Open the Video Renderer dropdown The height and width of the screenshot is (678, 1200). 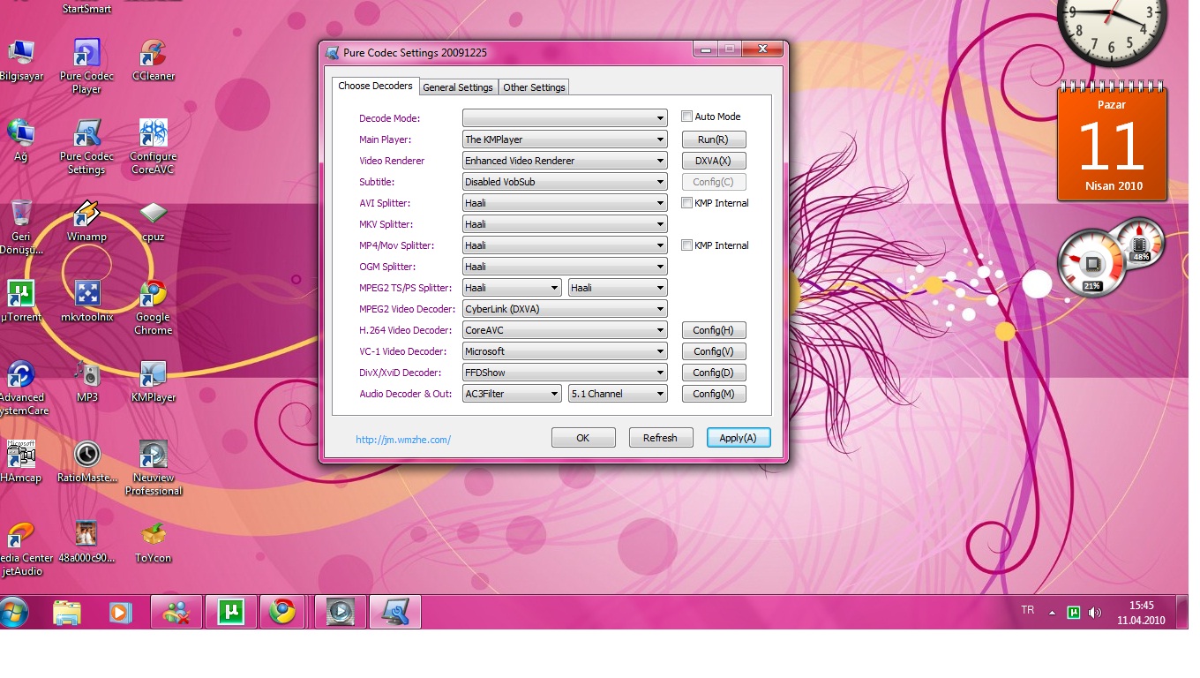[x=565, y=161]
